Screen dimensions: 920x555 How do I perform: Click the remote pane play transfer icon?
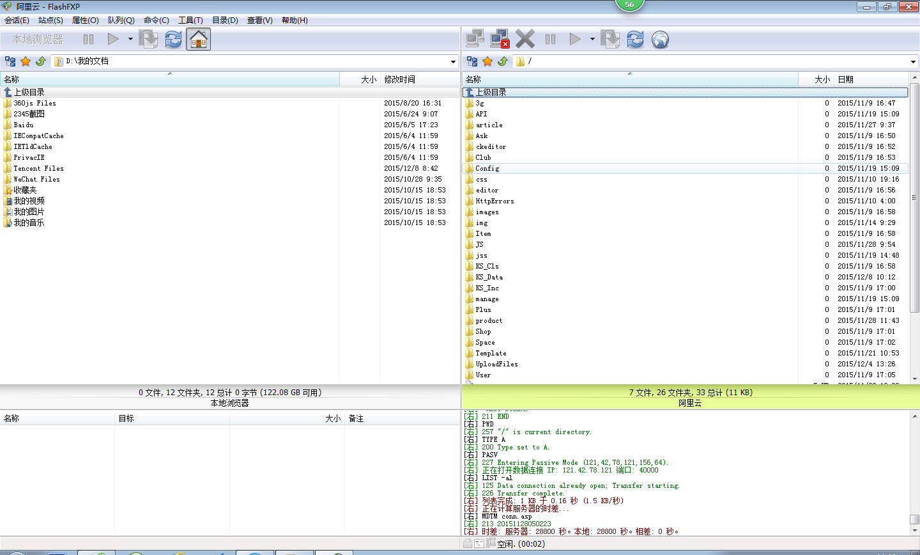coord(575,40)
